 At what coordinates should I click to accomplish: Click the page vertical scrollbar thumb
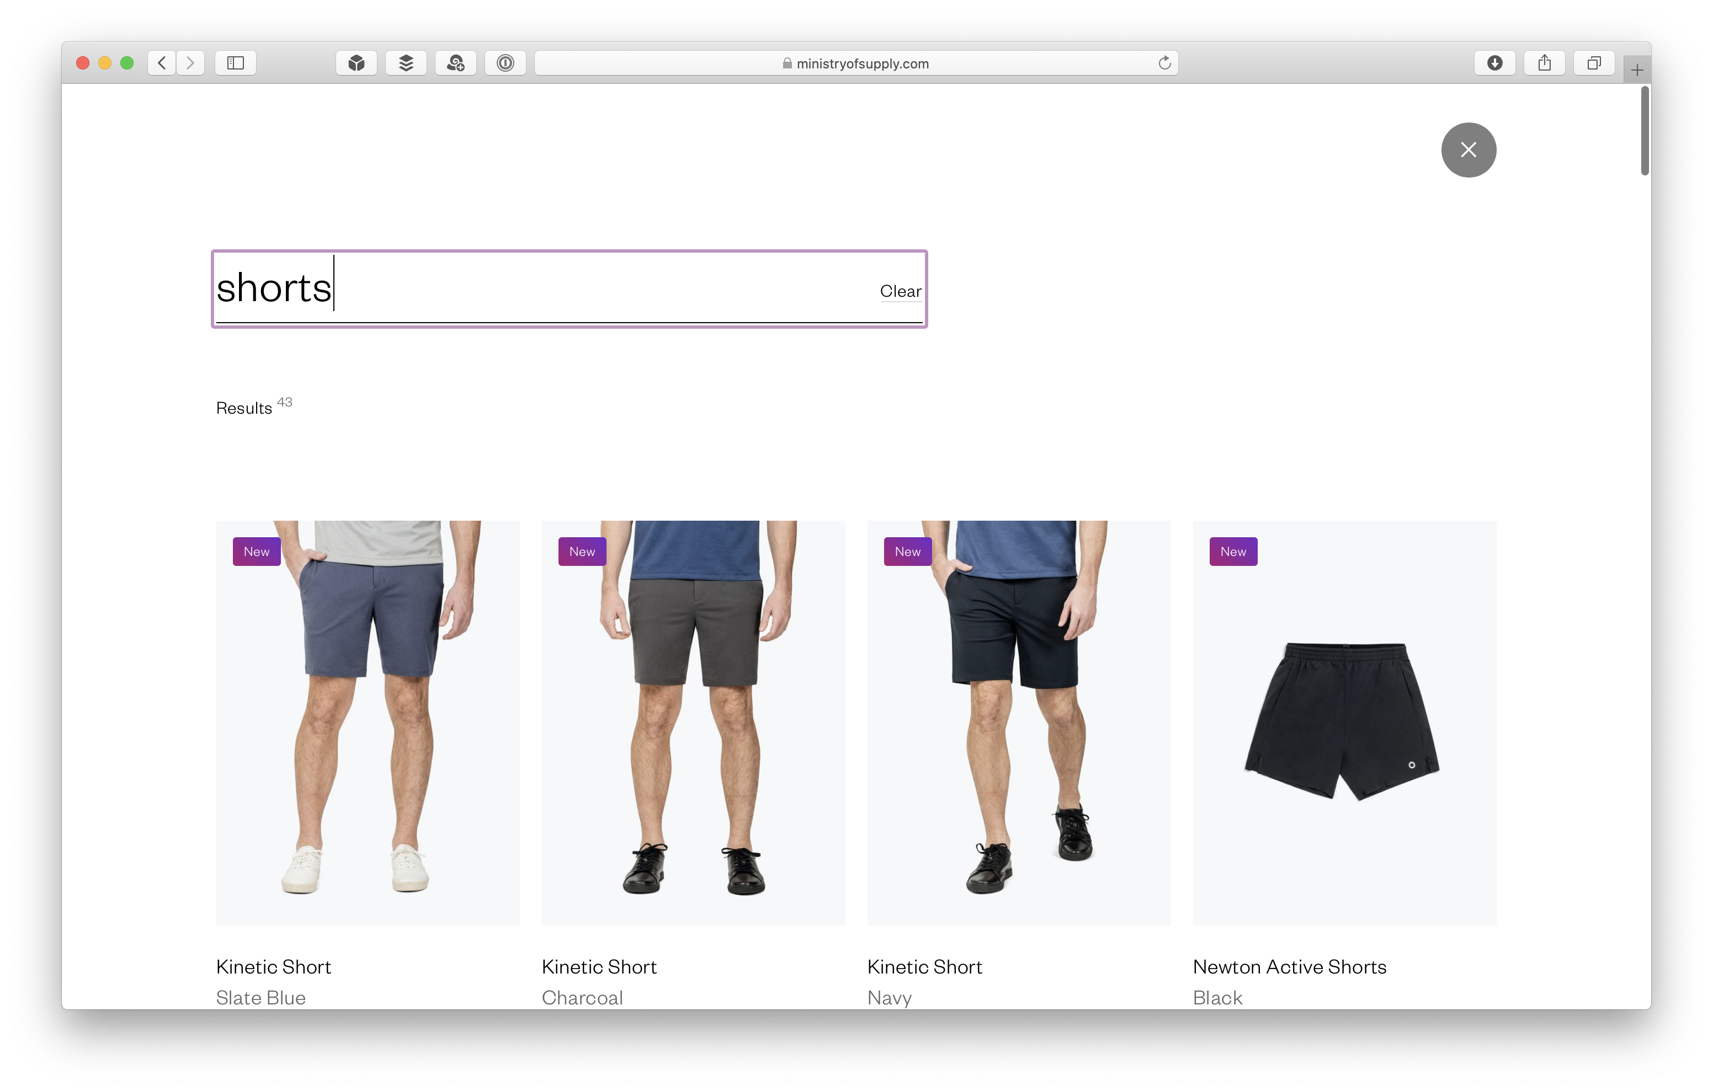tap(1645, 131)
